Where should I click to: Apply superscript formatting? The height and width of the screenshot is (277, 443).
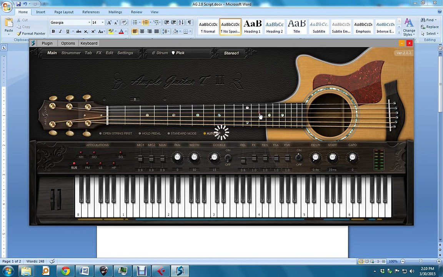(93, 32)
